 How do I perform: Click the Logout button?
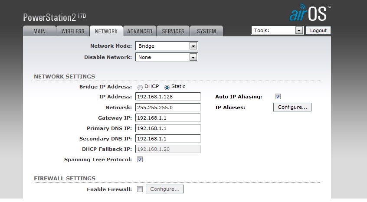coord(318,30)
